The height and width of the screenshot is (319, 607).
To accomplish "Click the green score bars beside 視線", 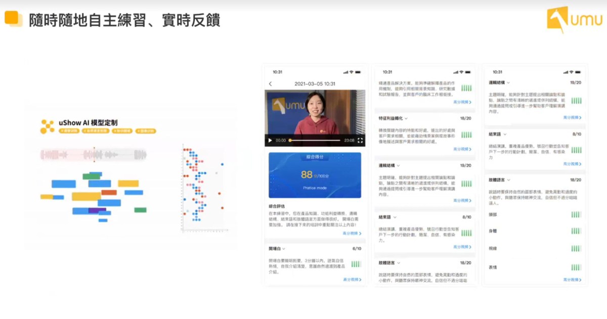I will click(576, 249).
